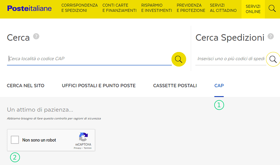Open the search magnifier in the yellow header
Screen dimensions: 280x165
coord(272,8)
